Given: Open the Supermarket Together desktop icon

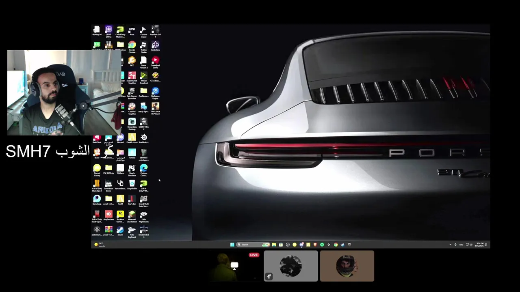Looking at the screenshot, I should [x=132, y=78].
